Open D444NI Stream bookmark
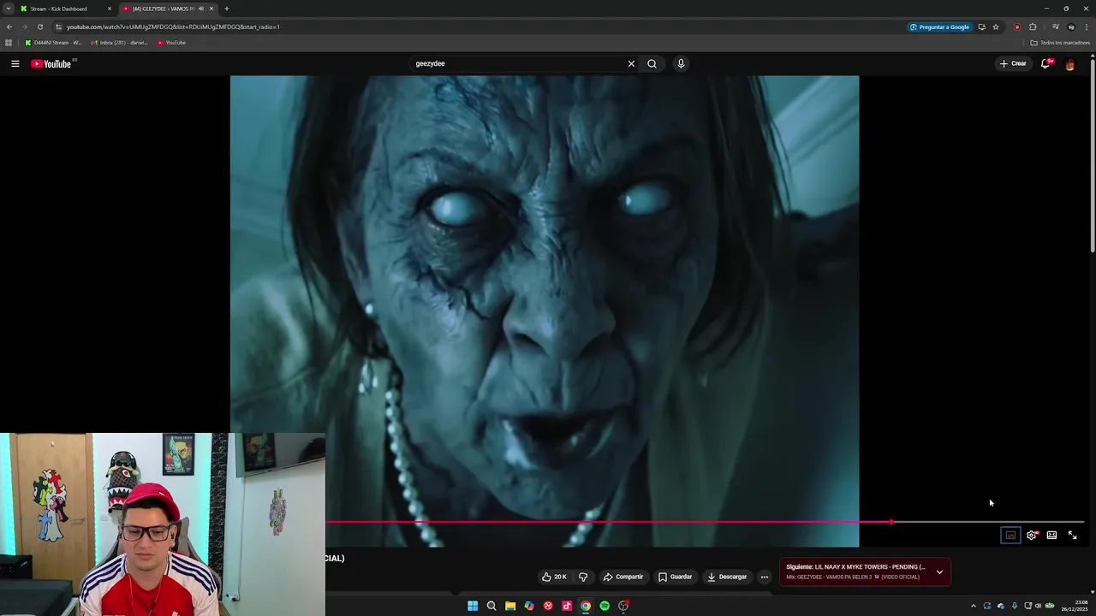The width and height of the screenshot is (1096, 616). point(53,43)
